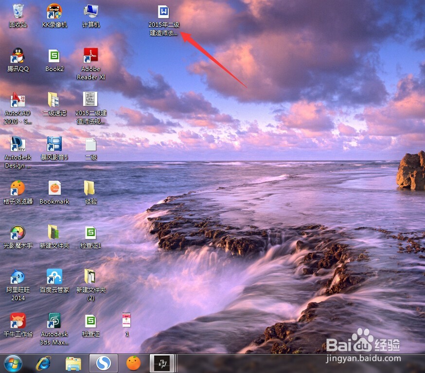Switch to the dark taskbar application button
This screenshot has width=425, height=373.
coord(162,363)
